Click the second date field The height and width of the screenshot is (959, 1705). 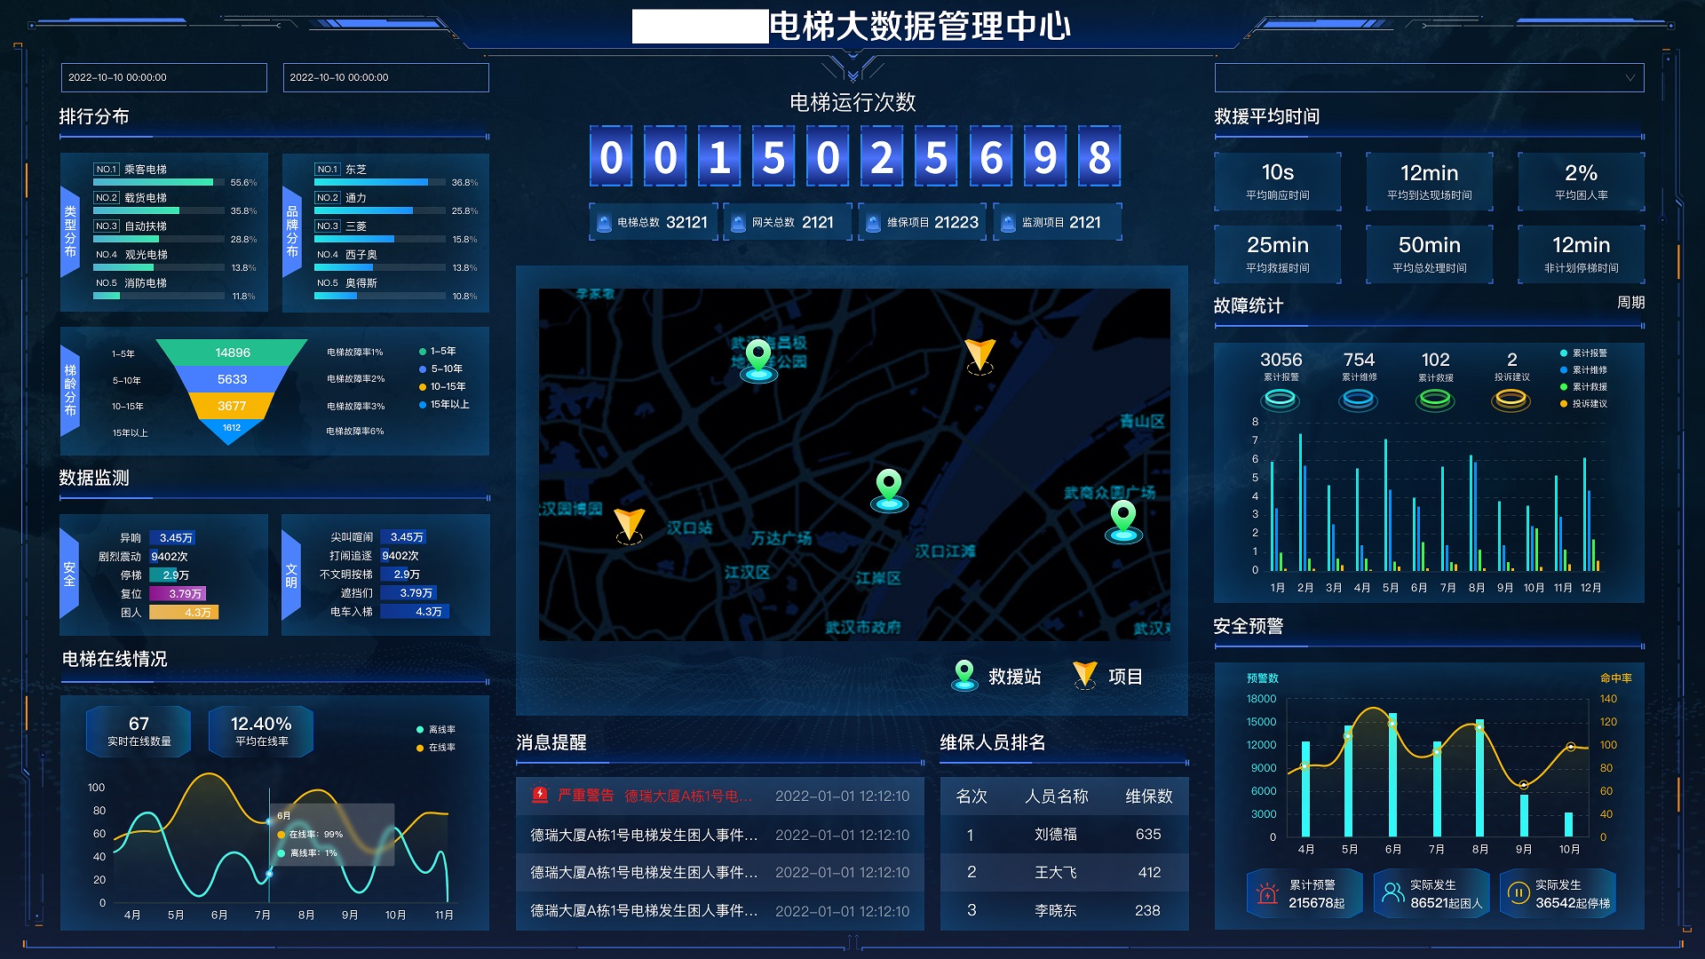(x=385, y=78)
